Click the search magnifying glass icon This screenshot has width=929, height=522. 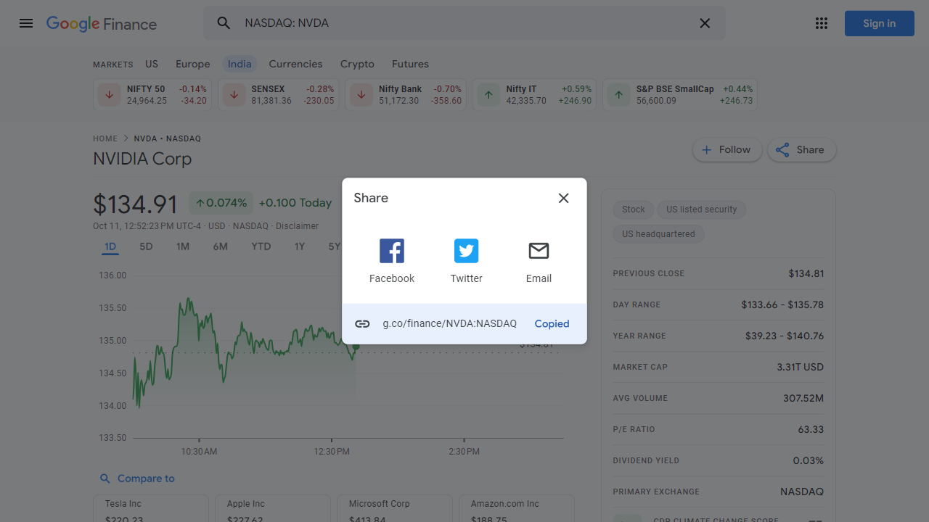tap(224, 22)
